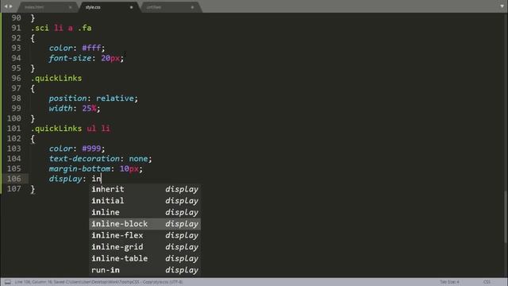Click 'relative' value on line 98
The image size is (508, 286).
tap(115, 99)
